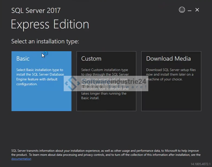Click the privacy statement about data transmission
Screen dimensions: 212x167
click(106, 153)
